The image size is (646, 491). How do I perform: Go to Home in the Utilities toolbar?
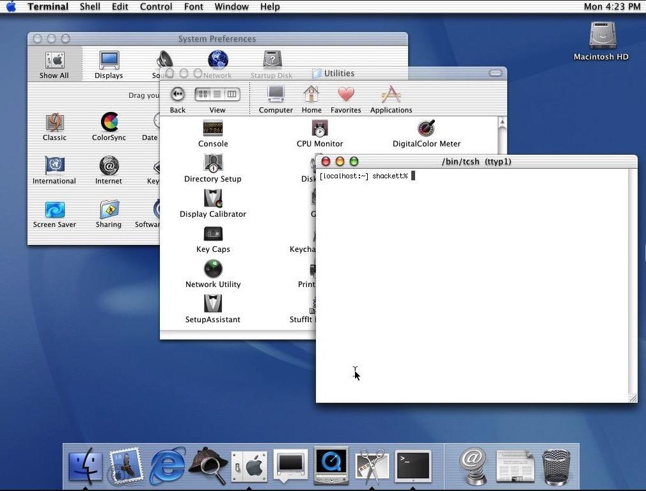click(x=311, y=100)
